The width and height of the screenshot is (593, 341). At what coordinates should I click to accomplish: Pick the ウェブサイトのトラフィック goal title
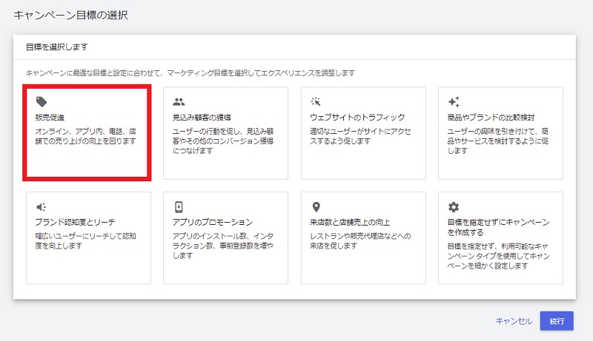357,118
